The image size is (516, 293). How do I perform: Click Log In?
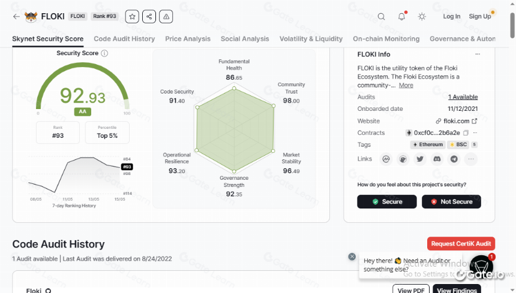(451, 16)
